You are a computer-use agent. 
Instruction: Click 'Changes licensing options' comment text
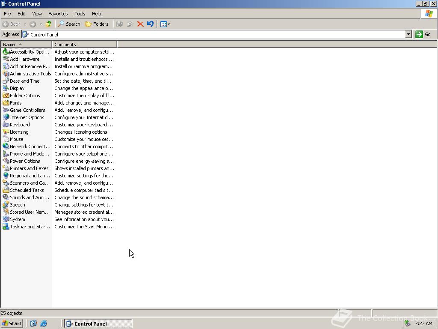click(x=81, y=132)
